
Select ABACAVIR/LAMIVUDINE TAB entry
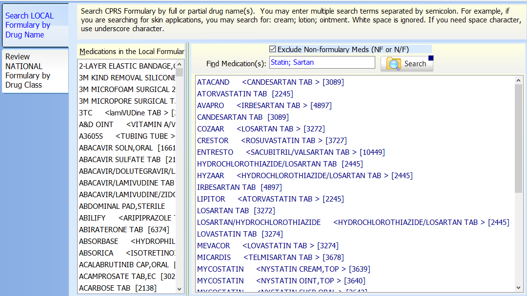tap(127, 183)
